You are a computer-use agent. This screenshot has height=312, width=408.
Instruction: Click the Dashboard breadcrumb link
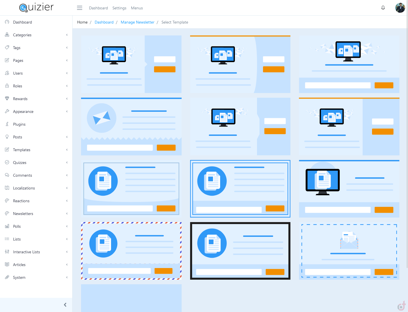[x=104, y=22]
